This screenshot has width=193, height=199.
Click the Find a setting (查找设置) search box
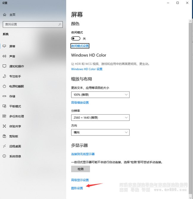pos(33,24)
